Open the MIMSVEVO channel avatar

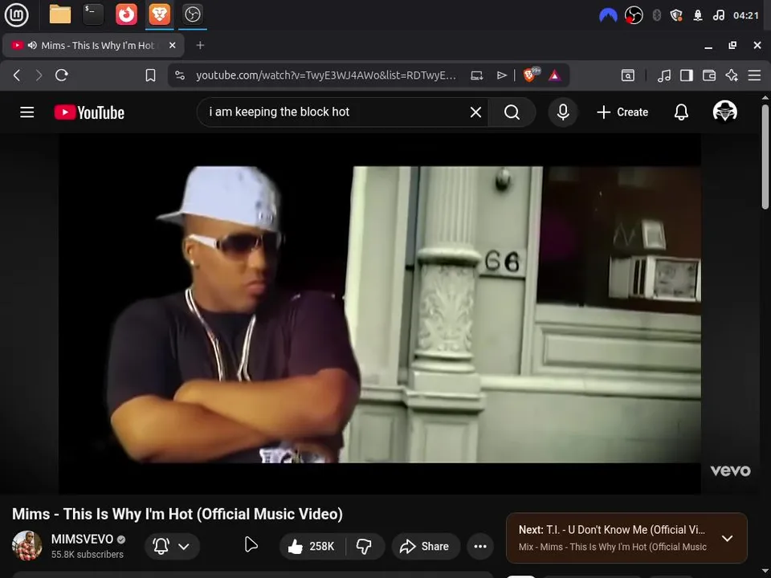27,546
